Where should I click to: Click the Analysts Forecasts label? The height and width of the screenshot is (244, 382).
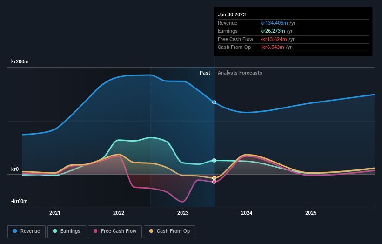coord(240,73)
